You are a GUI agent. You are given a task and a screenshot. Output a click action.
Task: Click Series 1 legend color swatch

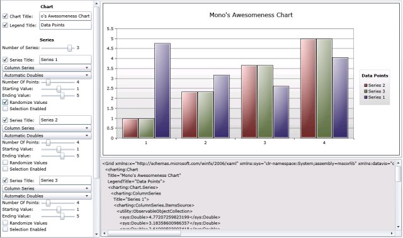click(x=365, y=98)
